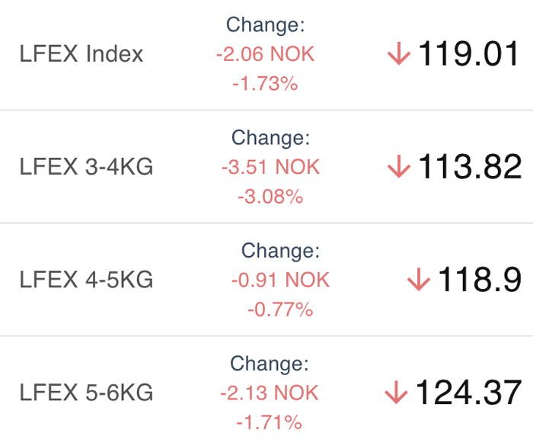The width and height of the screenshot is (533, 446).
Task: Open the LFEX 3-4KG row label
Action: point(86,167)
